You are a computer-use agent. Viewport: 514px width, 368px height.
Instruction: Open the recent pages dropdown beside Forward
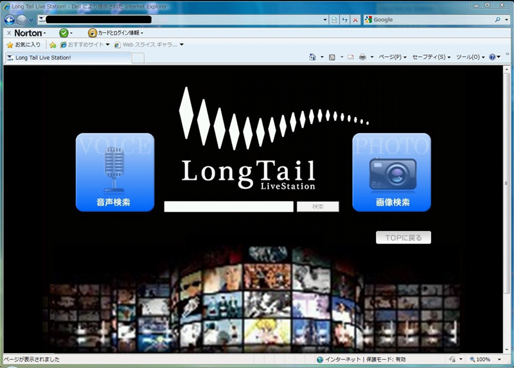(31, 20)
